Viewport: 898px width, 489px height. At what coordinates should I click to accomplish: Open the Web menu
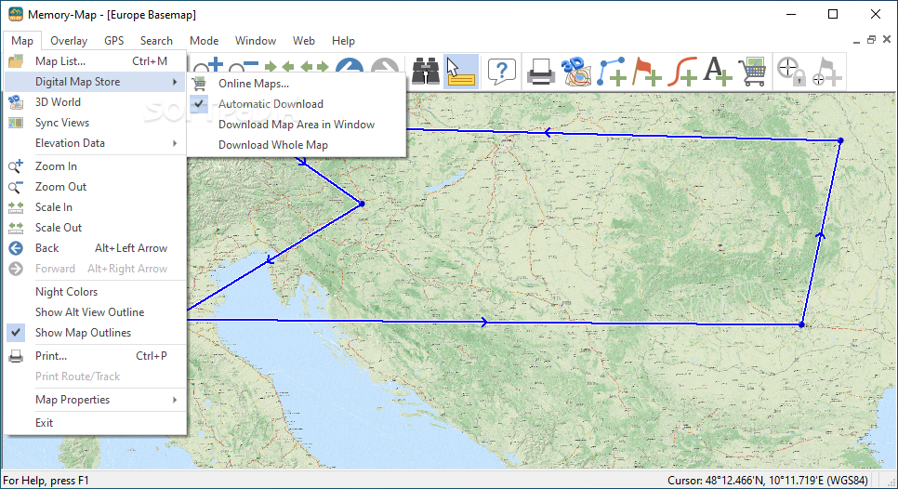(x=304, y=41)
